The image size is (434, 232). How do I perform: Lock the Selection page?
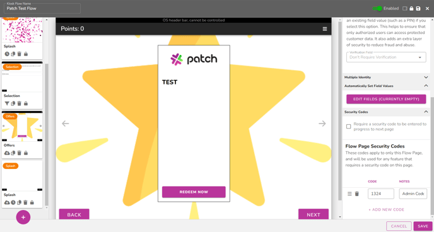tap(26, 103)
